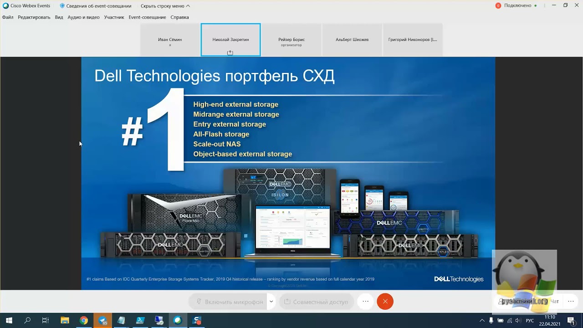Open the Редактировать menu
Viewport: 583px width, 328px height.
click(34, 17)
